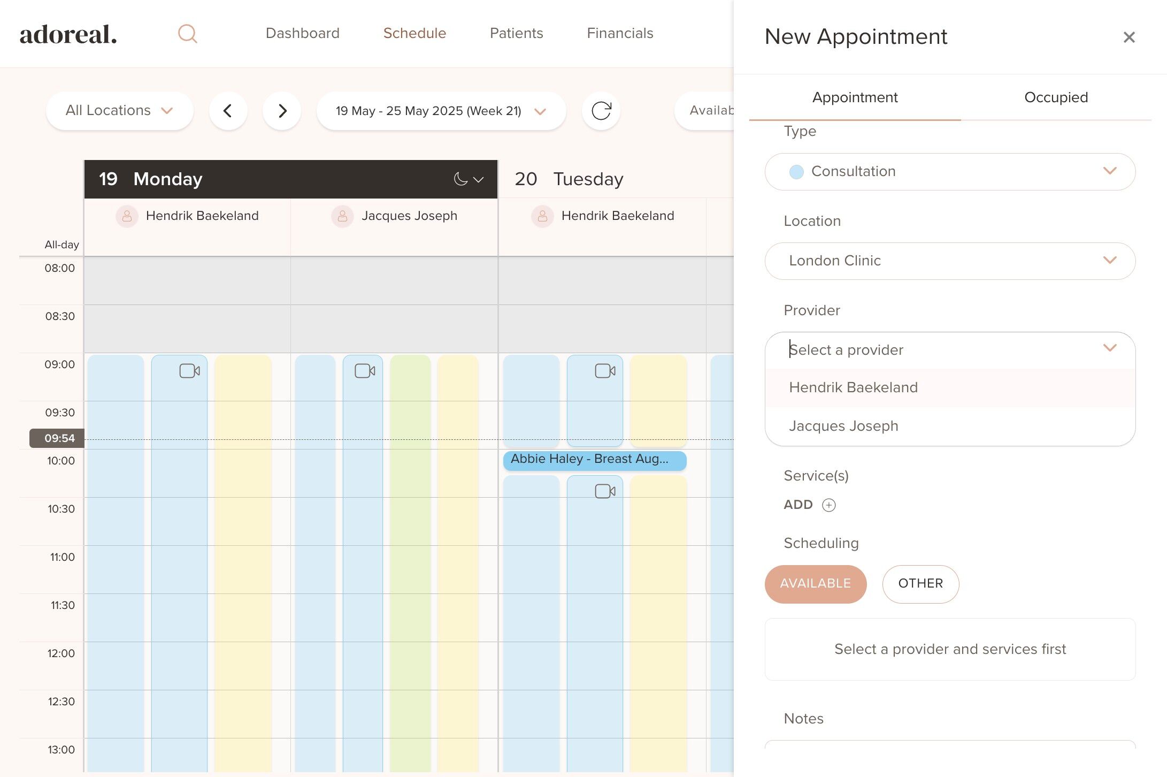Open the All Locations dropdown
Screen dimensions: 1167x777
[x=119, y=111]
